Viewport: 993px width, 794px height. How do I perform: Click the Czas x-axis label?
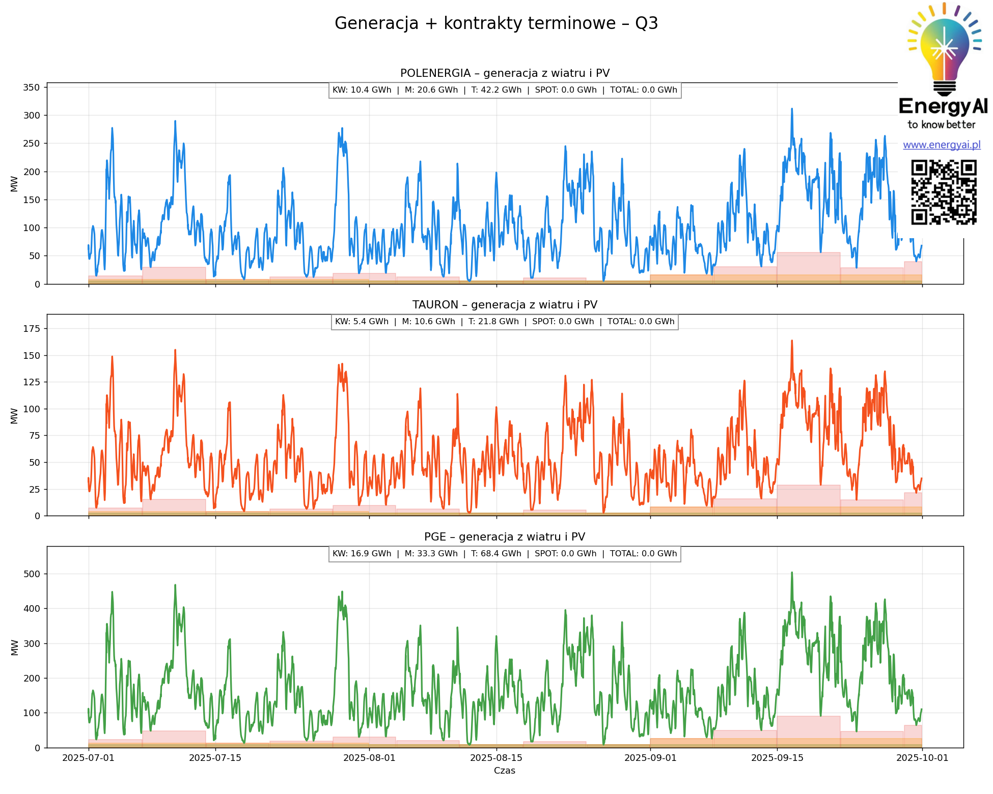click(505, 771)
